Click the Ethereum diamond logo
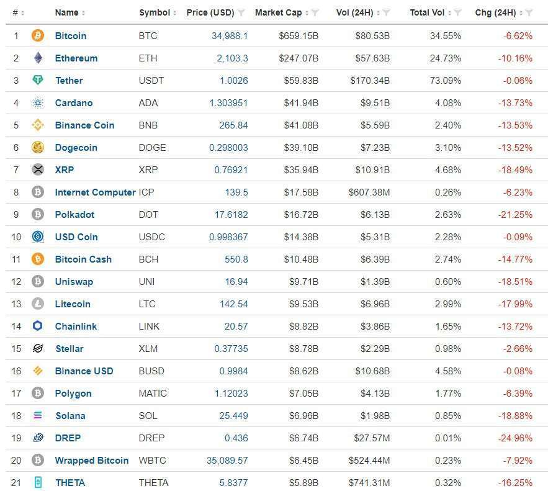Screen dimensions: 548x491 (x=38, y=58)
